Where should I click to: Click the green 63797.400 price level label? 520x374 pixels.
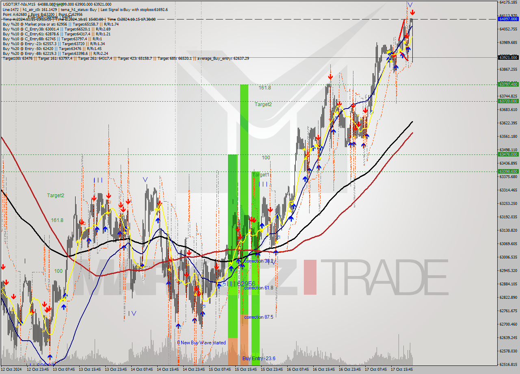pyautogui.click(x=508, y=84)
